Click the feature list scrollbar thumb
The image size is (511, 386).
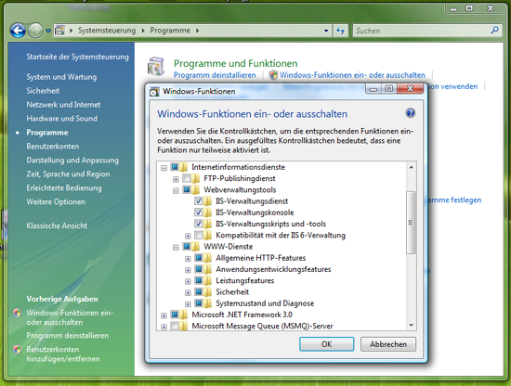411,223
